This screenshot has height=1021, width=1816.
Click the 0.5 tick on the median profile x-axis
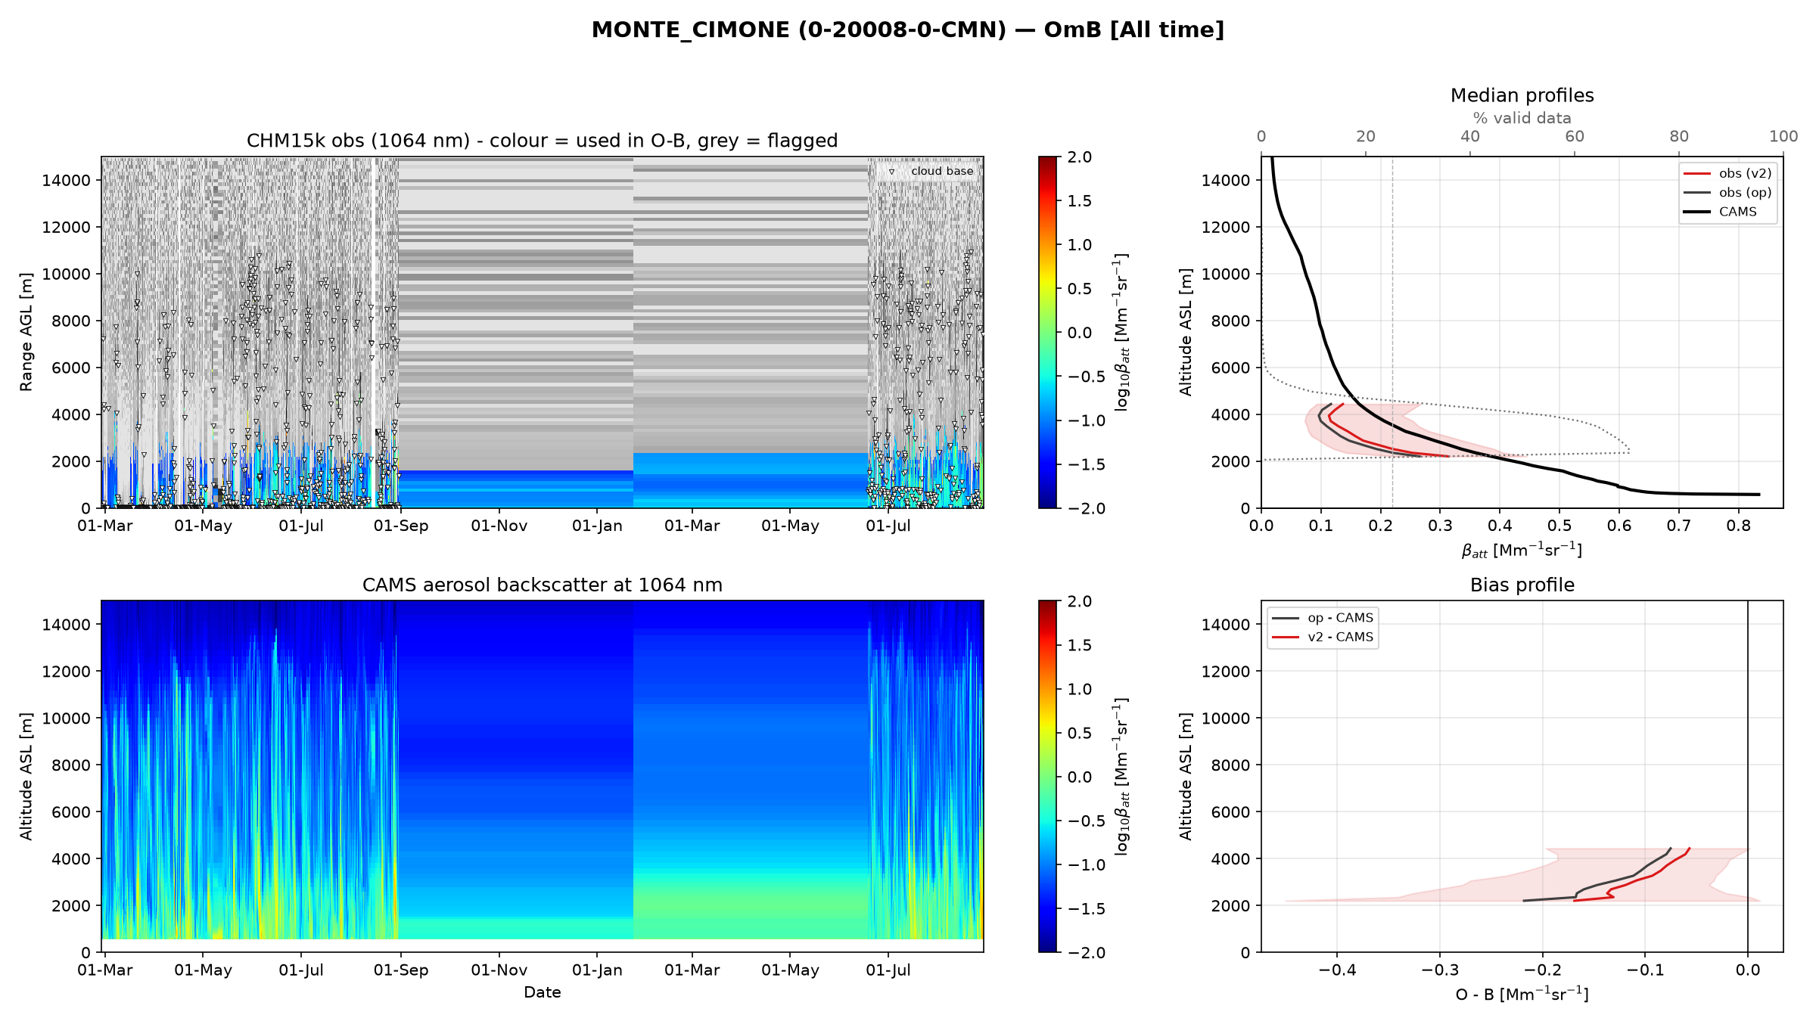coord(1559,525)
